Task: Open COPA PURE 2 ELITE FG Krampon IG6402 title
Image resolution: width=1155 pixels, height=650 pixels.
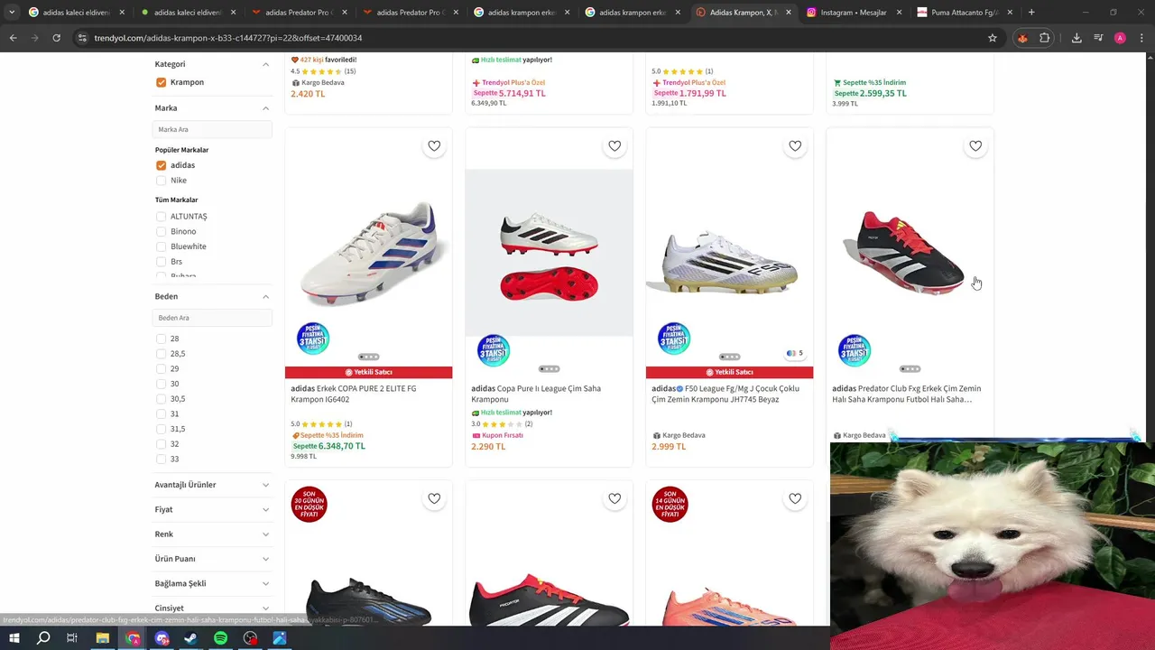Action: point(354,394)
